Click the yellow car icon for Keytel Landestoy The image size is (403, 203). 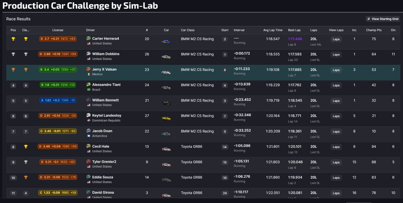tap(166, 118)
